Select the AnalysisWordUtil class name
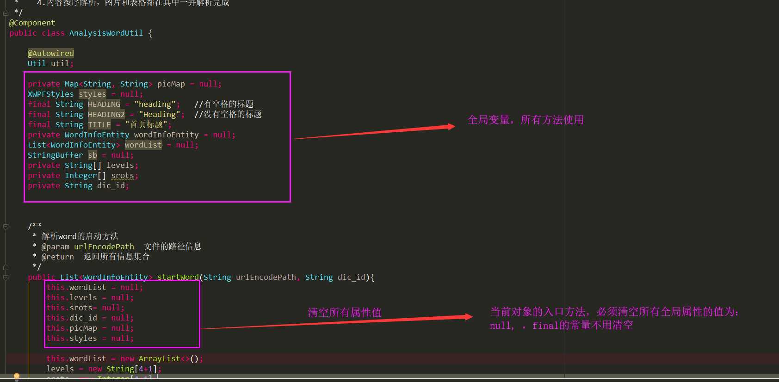 click(106, 33)
